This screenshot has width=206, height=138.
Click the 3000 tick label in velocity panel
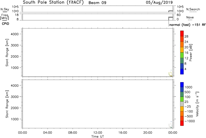tap(15, 97)
